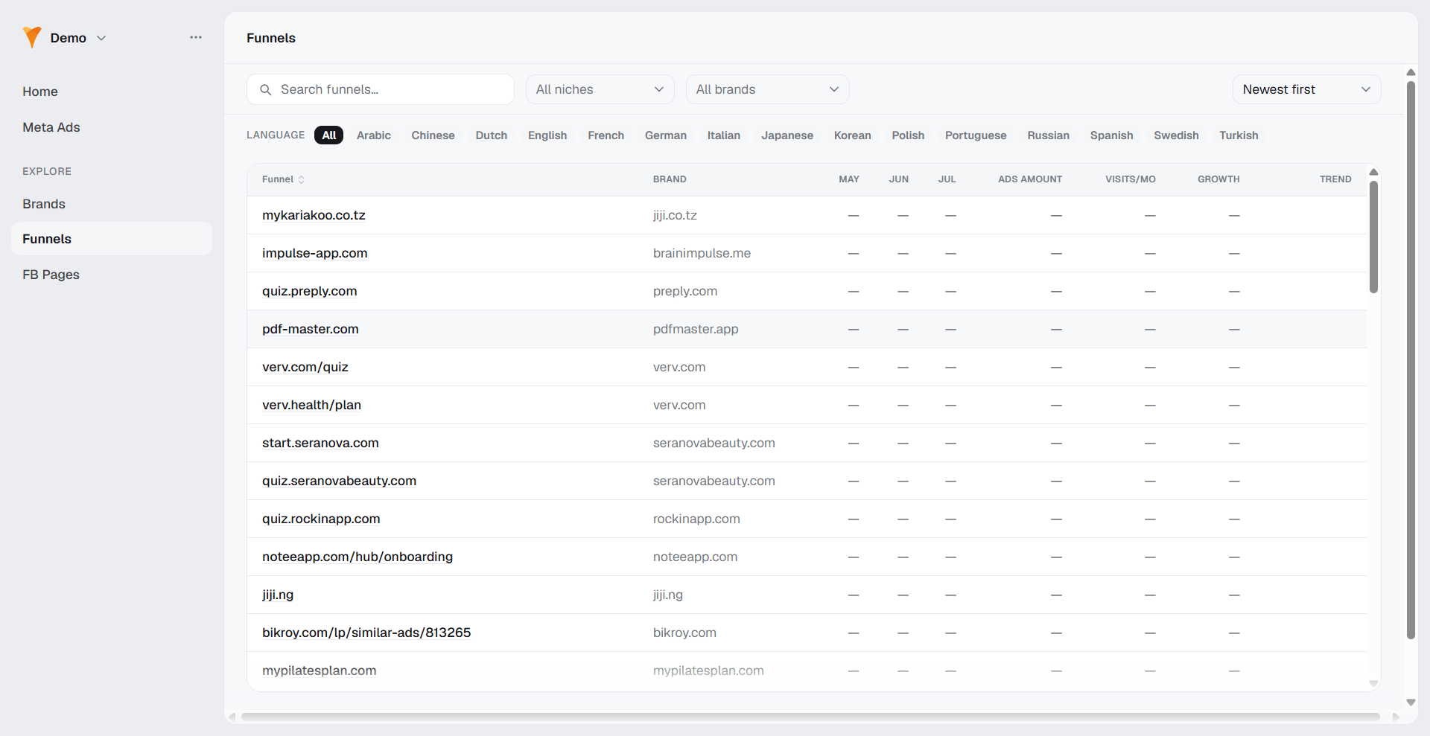Screen dimensions: 1430x736
Task: Select the All language filter
Action: [x=329, y=135]
